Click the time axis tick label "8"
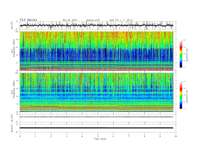The width and height of the screenshot is (198, 153). [x=144, y=136]
